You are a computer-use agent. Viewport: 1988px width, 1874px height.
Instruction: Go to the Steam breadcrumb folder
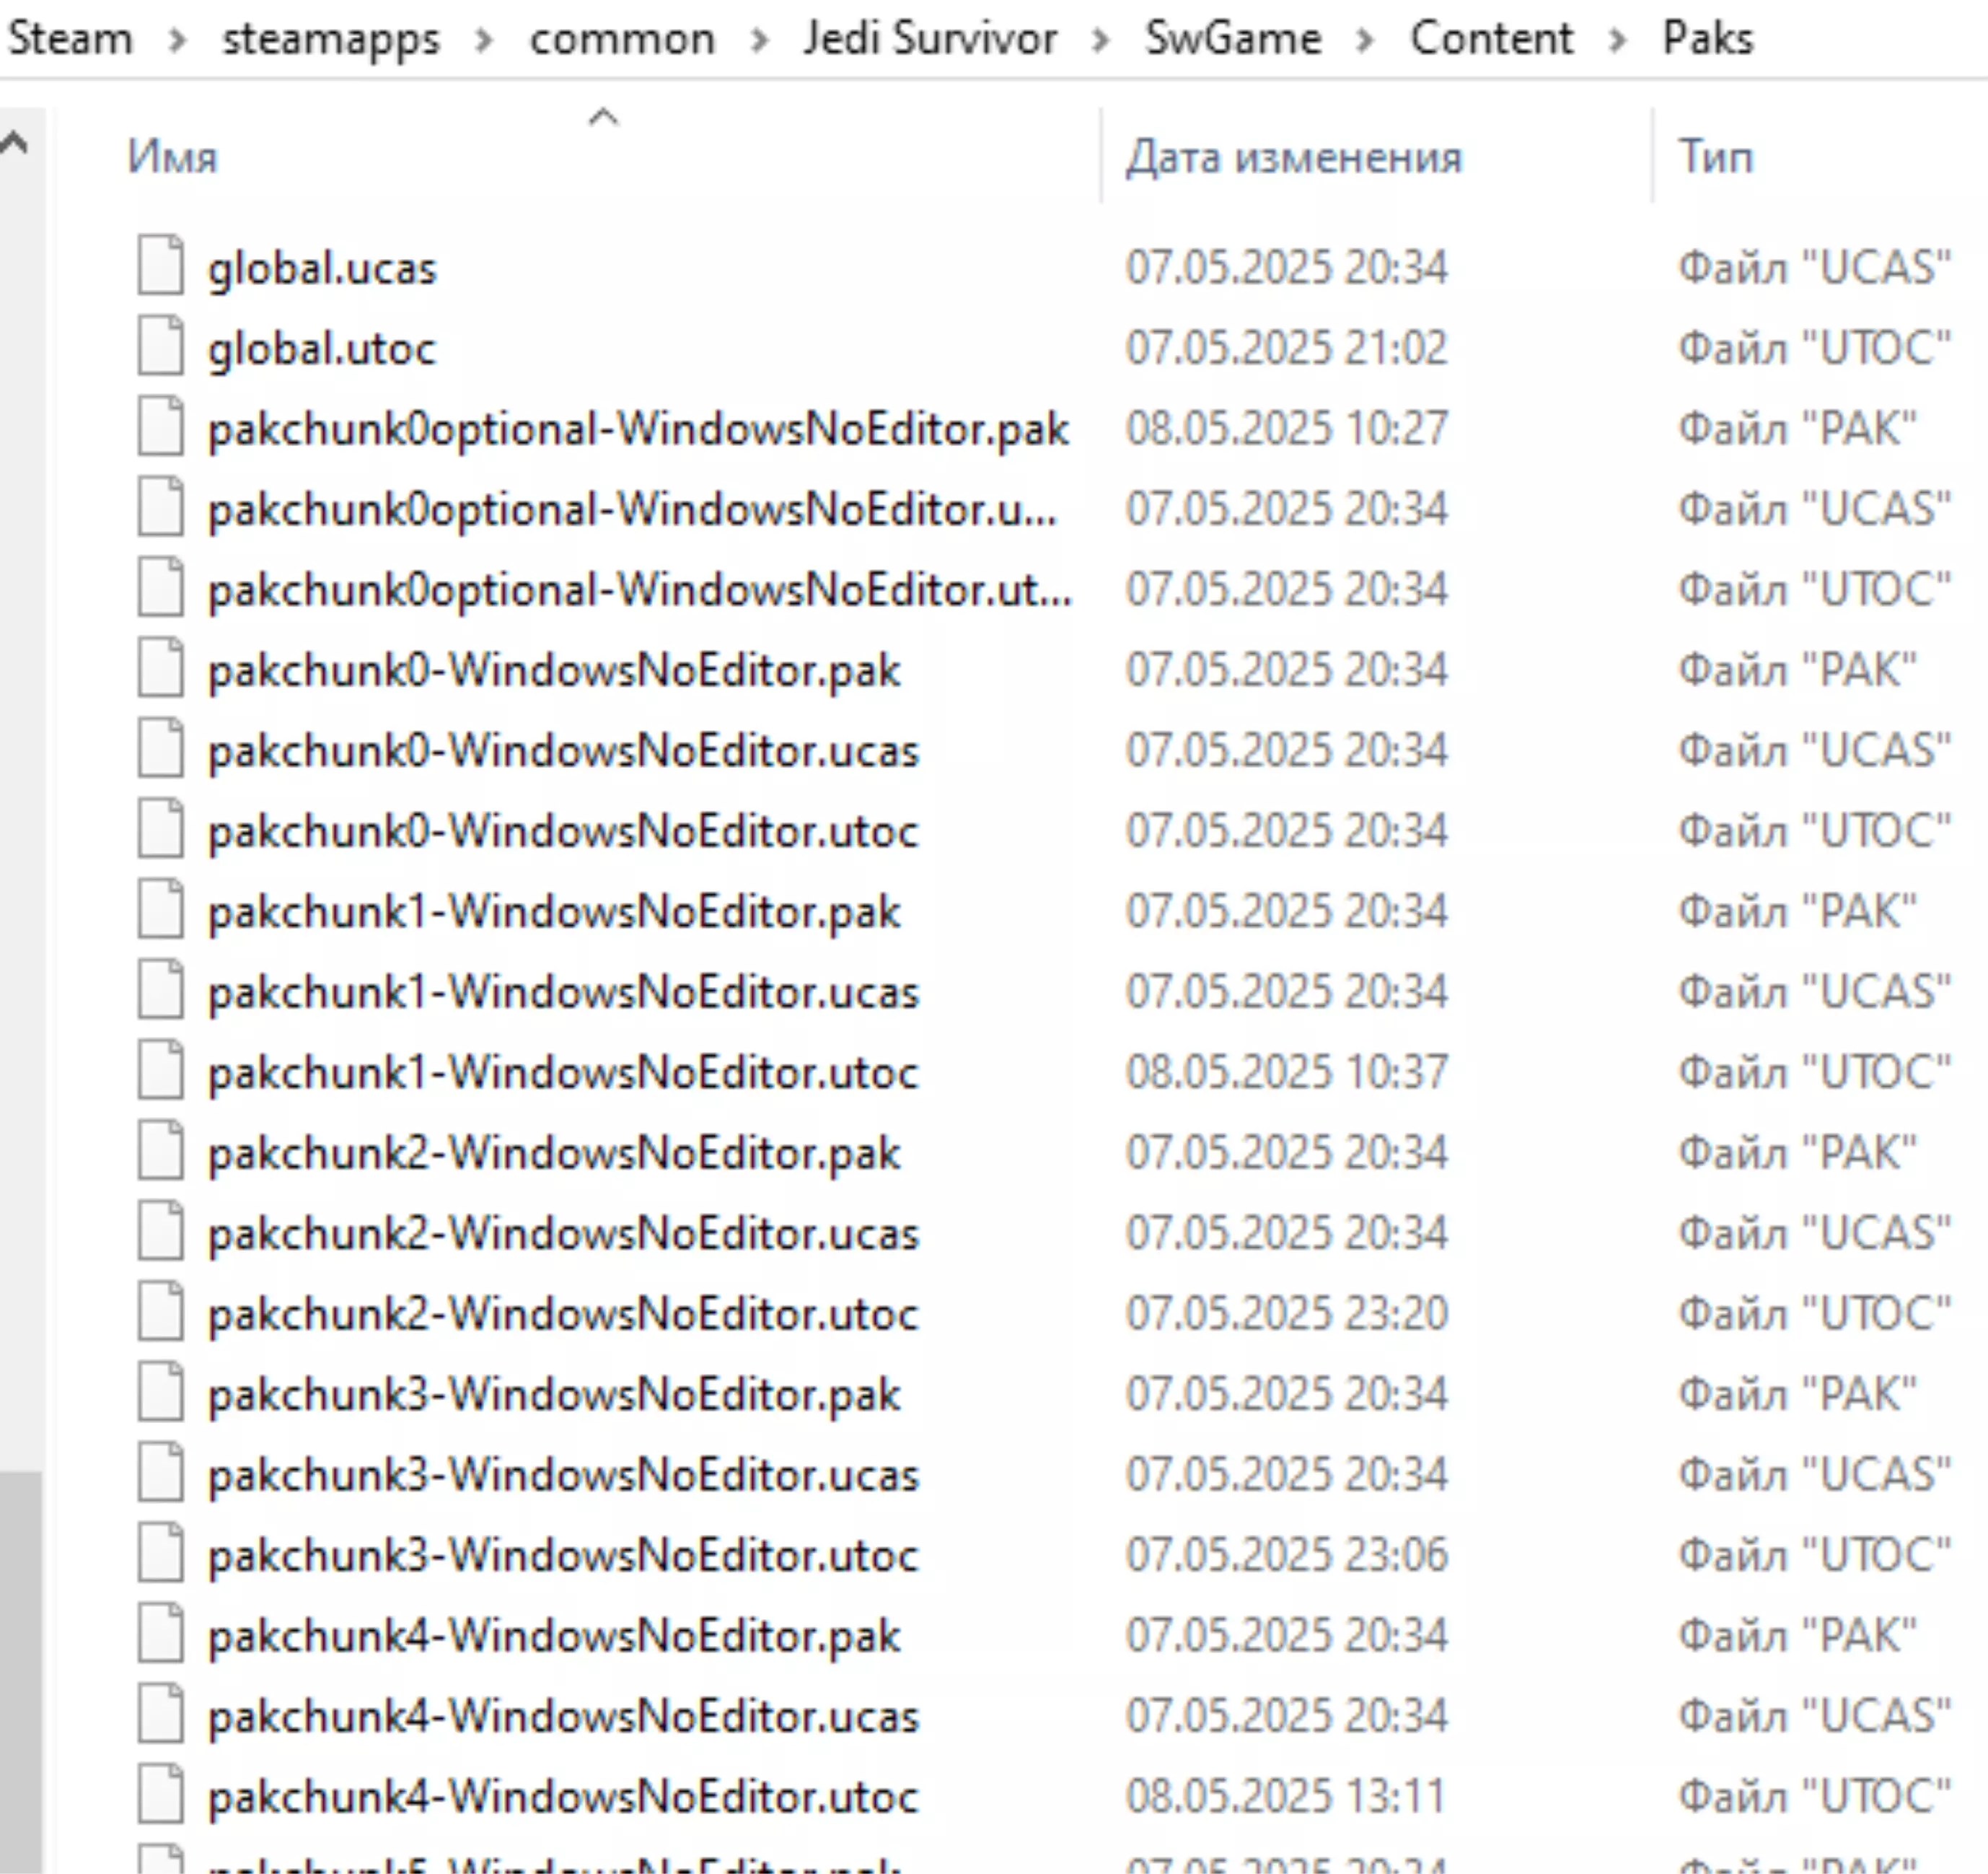tap(70, 40)
